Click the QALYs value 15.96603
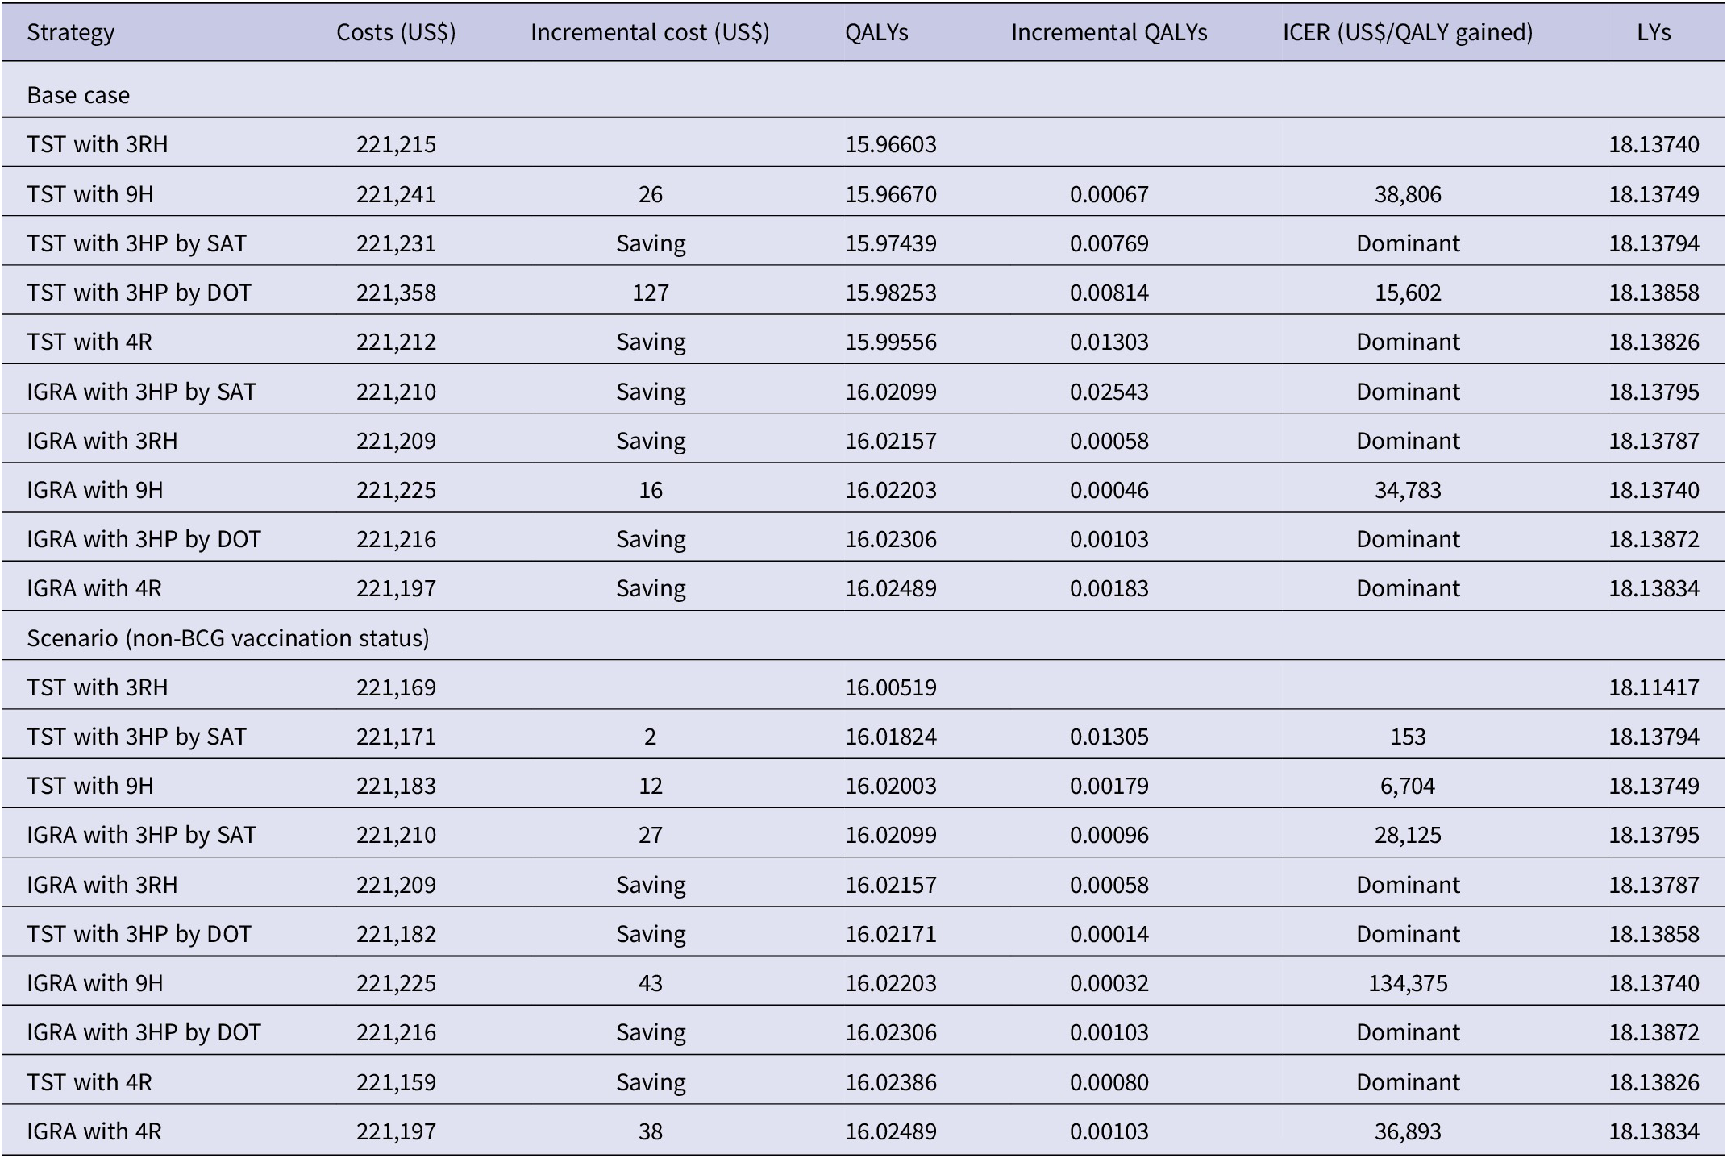This screenshot has height=1158, width=1727. (891, 144)
